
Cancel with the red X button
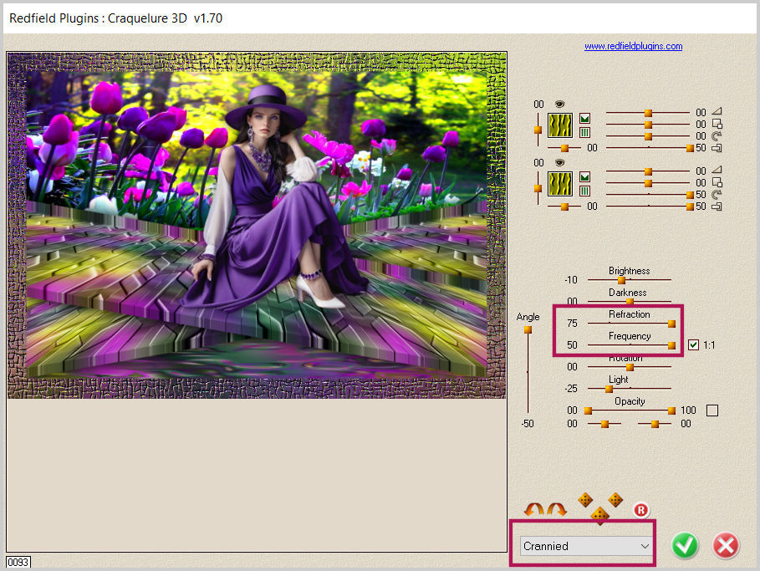pyautogui.click(x=726, y=546)
